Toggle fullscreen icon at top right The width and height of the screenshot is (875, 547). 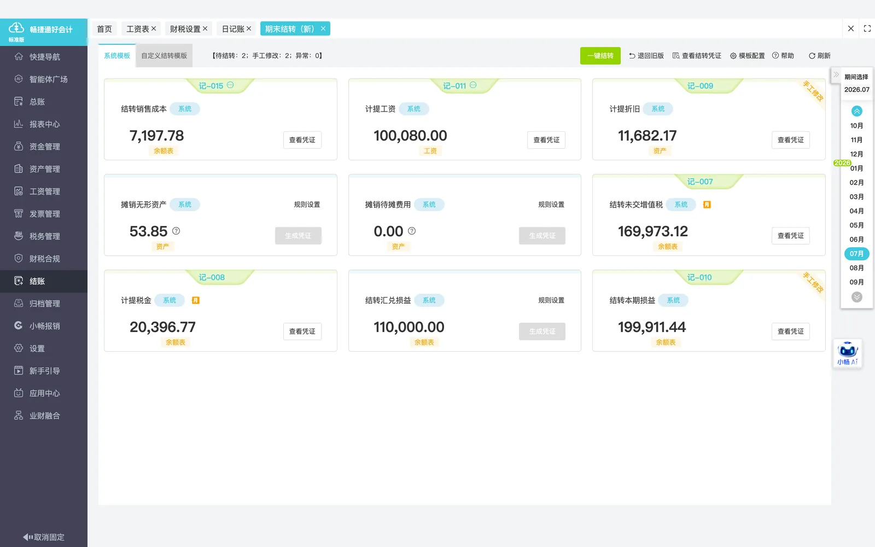tap(867, 28)
